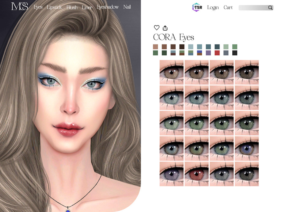This screenshot has height=212, width=282.
Task: Open the Cart
Action: 228,8
